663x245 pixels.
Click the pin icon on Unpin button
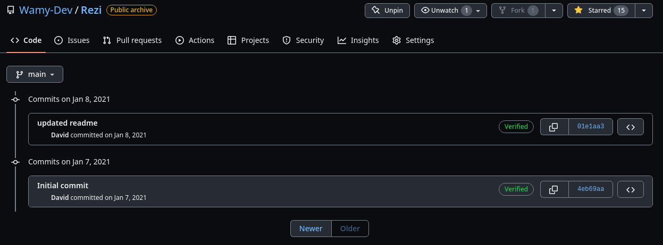pyautogui.click(x=376, y=10)
